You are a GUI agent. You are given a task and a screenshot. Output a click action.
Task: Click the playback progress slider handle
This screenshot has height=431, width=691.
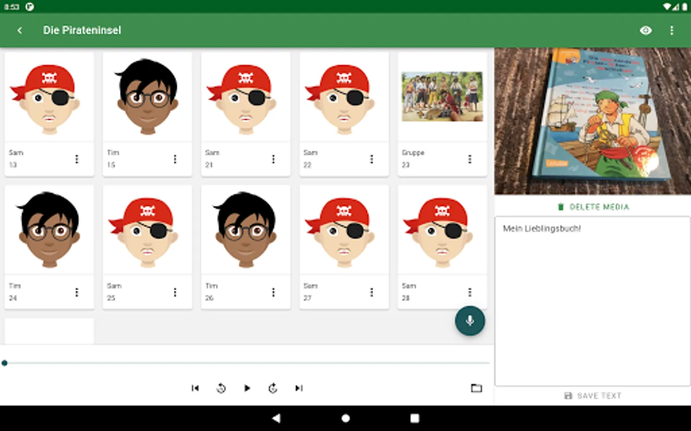[x=5, y=363]
